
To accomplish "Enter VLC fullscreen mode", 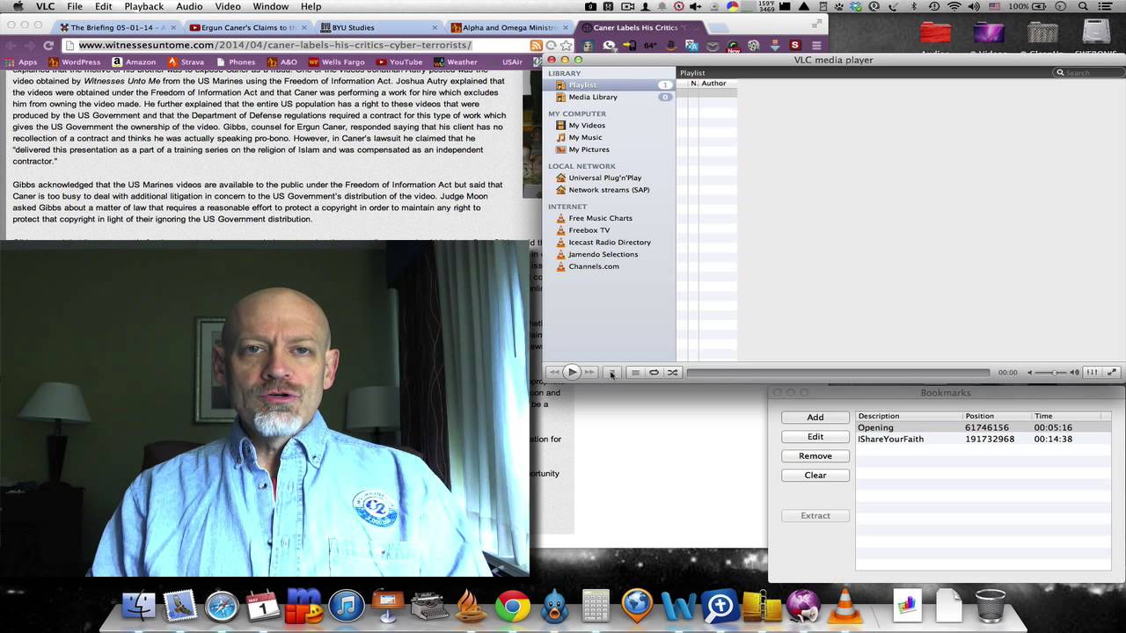I will point(1111,373).
